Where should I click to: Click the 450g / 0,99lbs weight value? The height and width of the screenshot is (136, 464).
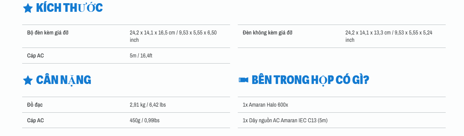[x=145, y=120]
